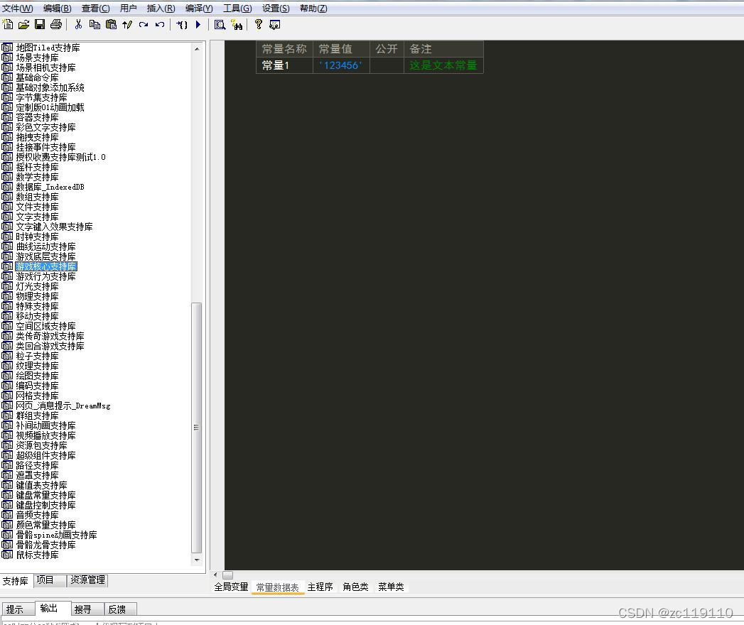Select the 常量1 name cell
The width and height of the screenshot is (744, 625).
coord(284,65)
